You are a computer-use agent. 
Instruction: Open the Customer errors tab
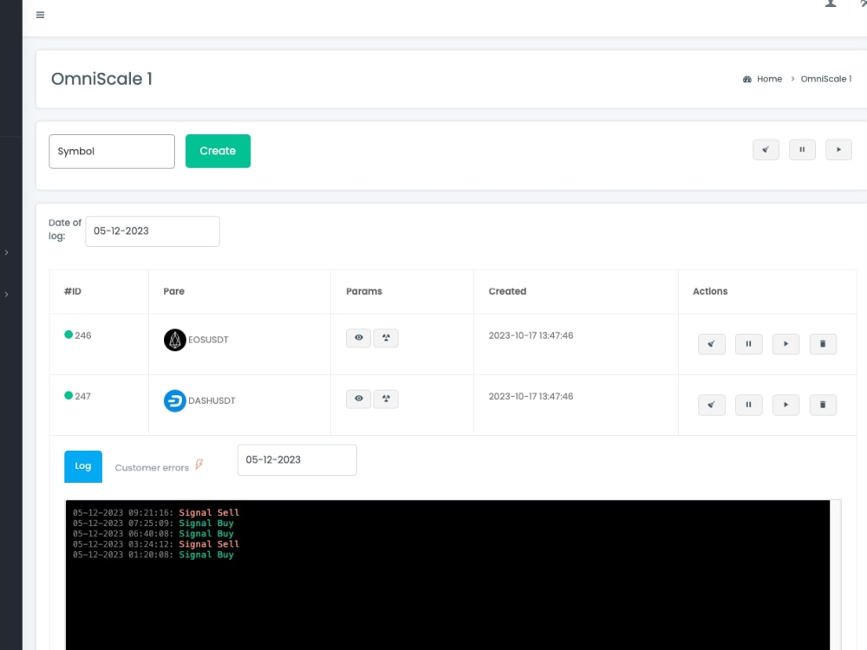pyautogui.click(x=153, y=467)
